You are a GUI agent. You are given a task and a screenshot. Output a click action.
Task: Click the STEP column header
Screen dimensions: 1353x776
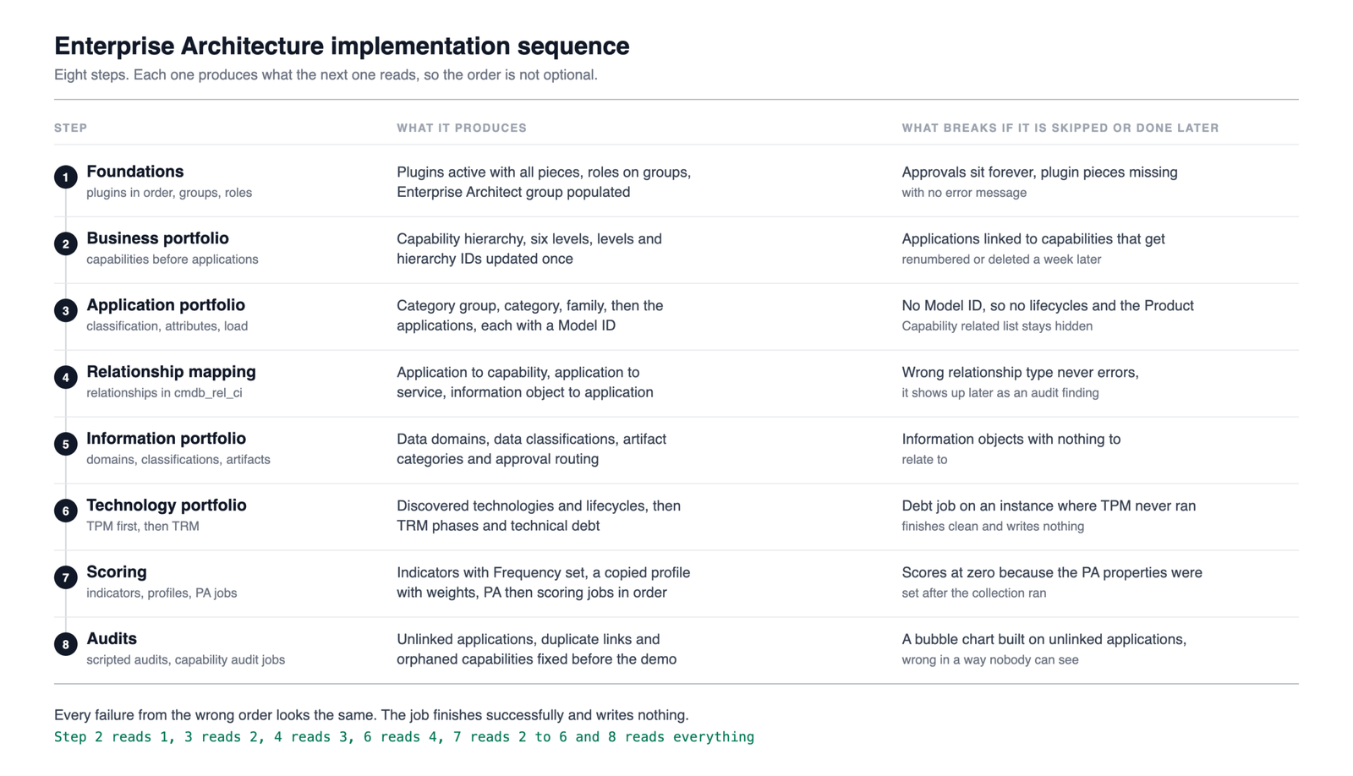click(x=71, y=128)
